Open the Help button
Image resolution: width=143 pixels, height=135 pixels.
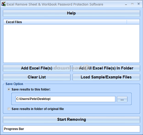[71, 13]
